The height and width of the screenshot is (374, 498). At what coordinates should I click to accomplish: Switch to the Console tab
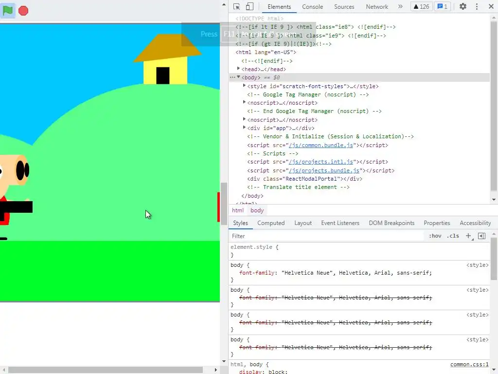(313, 7)
